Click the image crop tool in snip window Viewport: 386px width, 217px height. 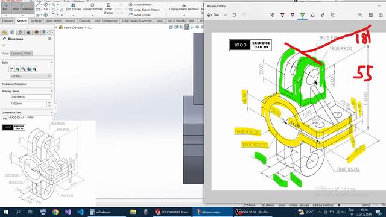tap(332, 15)
